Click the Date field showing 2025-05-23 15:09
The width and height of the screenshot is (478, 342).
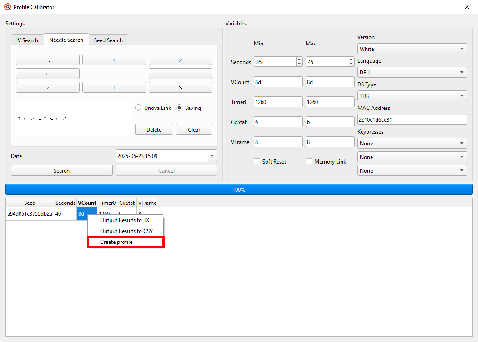pos(162,156)
